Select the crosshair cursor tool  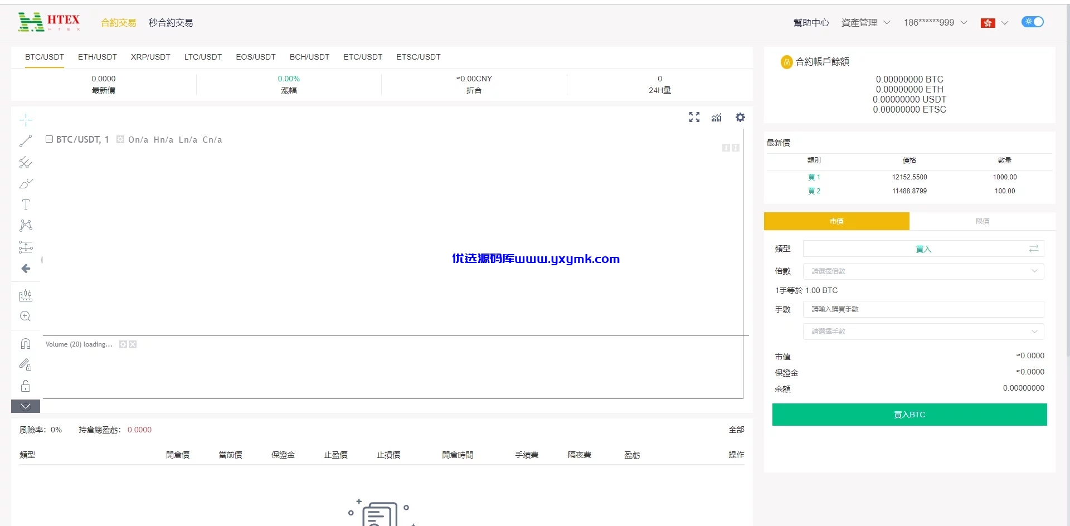[x=26, y=120]
